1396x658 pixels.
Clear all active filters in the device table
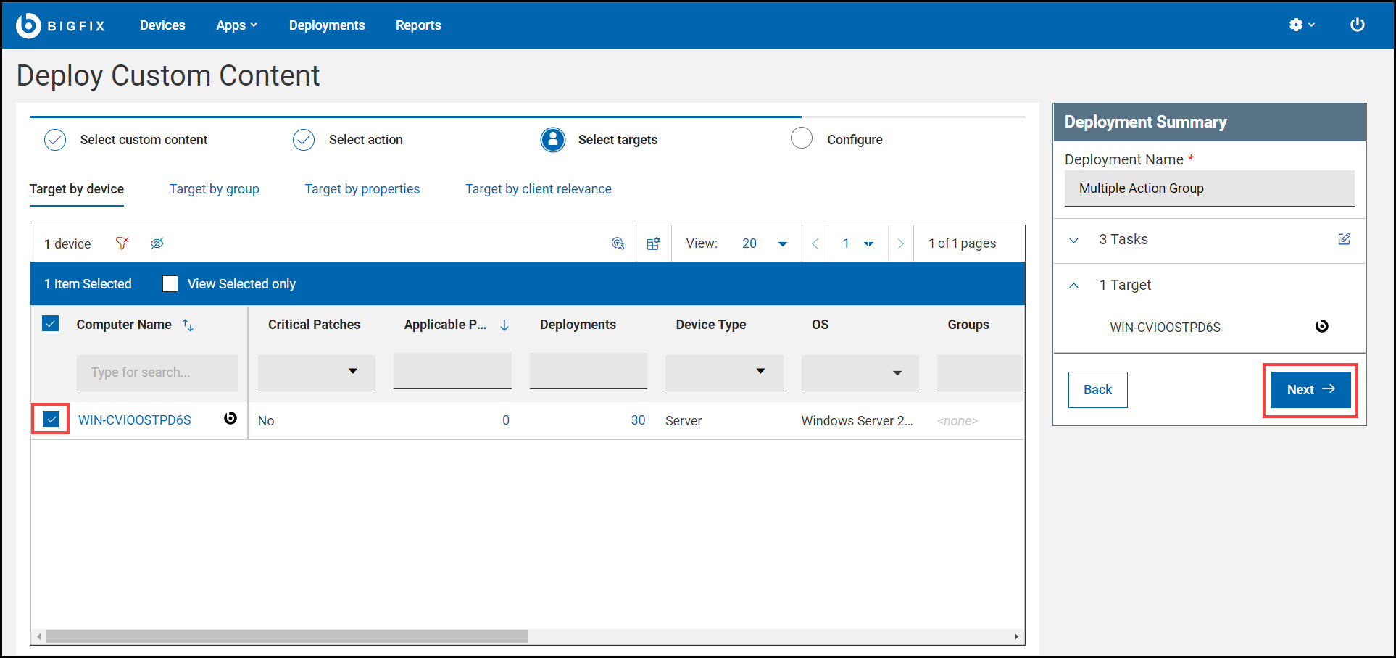[x=122, y=243]
